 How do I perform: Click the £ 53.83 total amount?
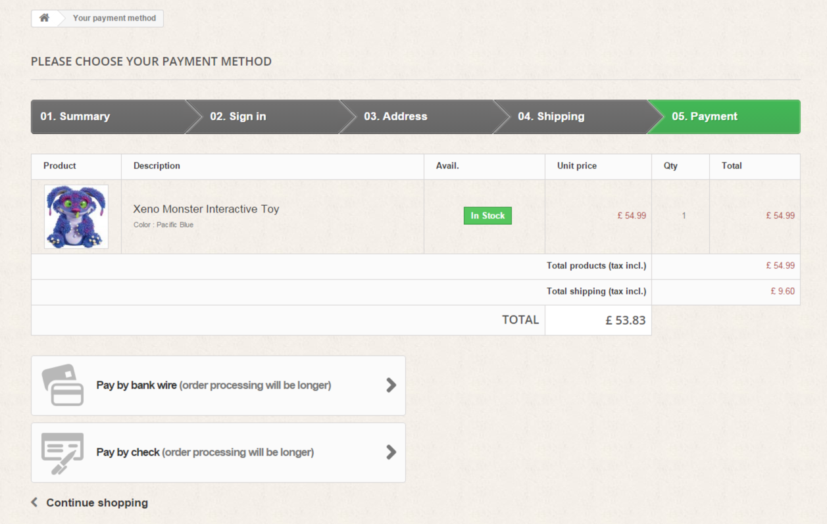point(625,320)
